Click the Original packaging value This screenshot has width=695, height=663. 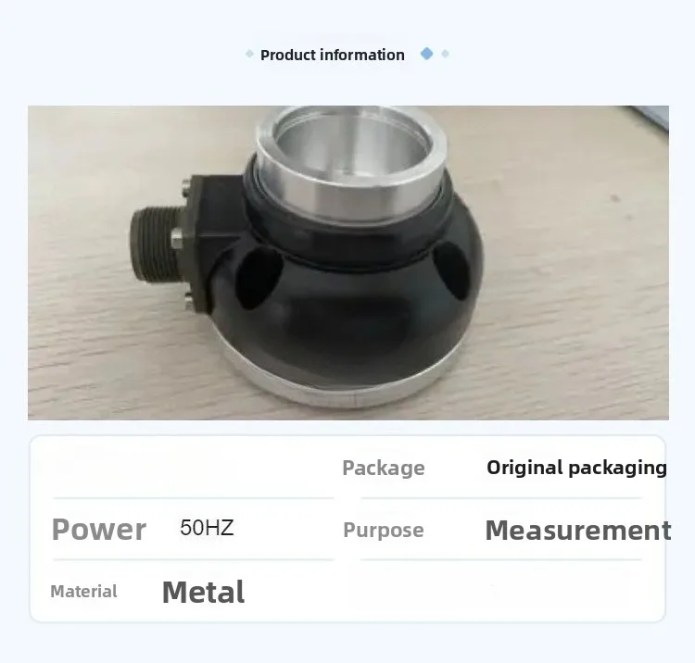tap(576, 468)
